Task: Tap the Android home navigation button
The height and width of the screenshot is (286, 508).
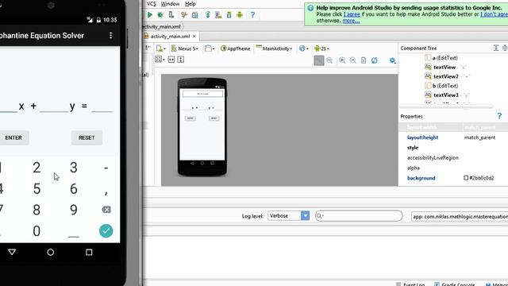Action: click(50, 252)
